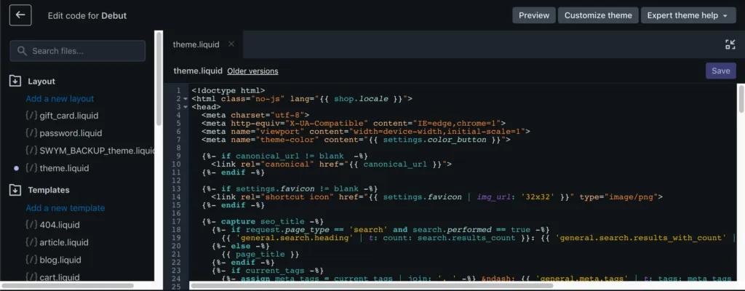This screenshot has width=745, height=291.
Task: Click Add a new template link
Action: (x=65, y=208)
